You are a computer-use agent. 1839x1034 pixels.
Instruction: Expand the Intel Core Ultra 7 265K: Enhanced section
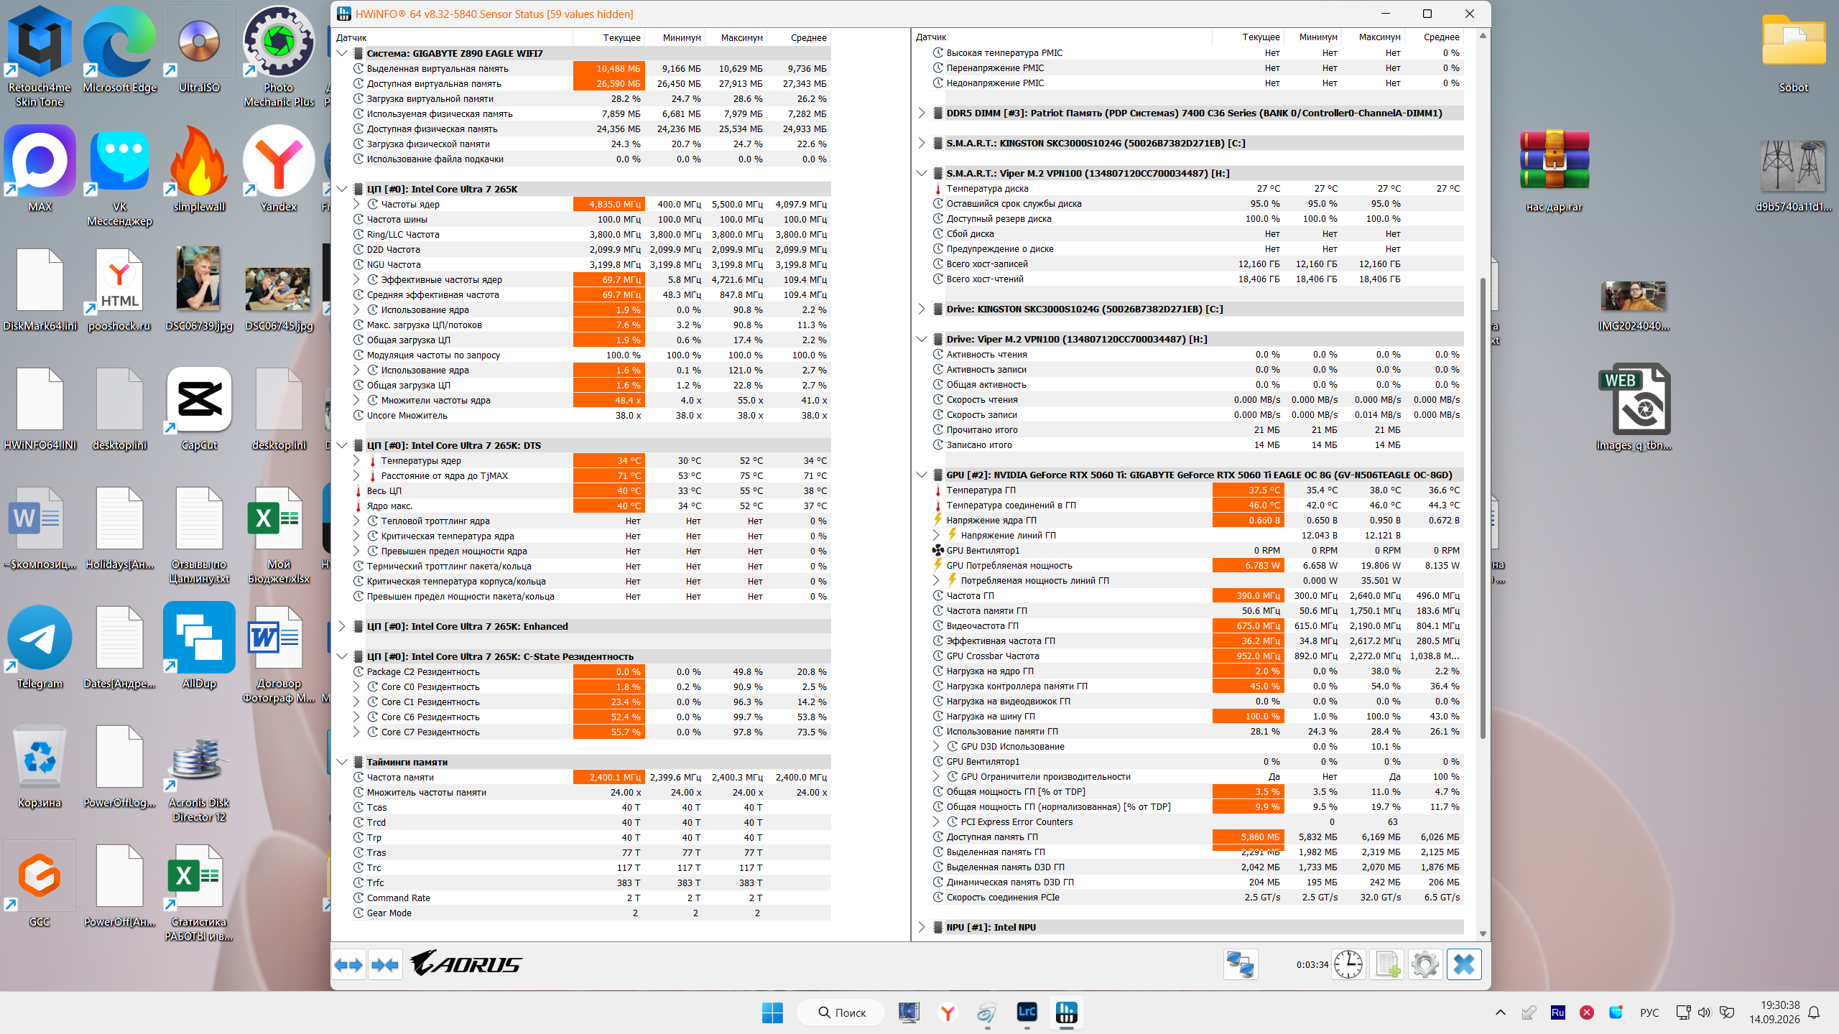click(342, 626)
